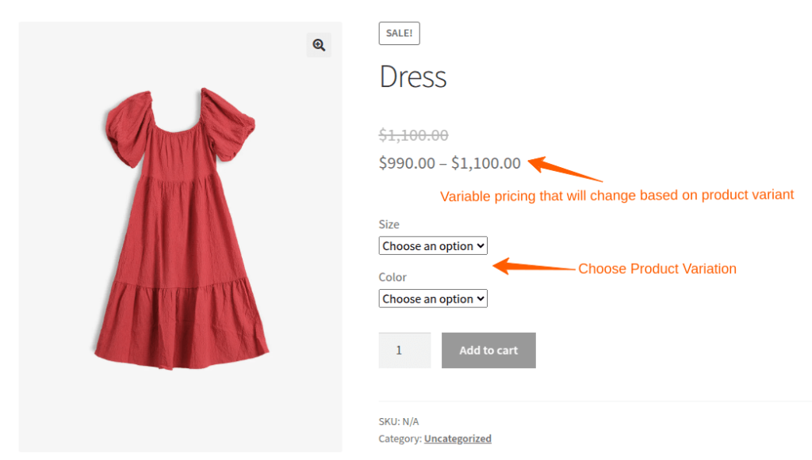Image resolution: width=812 pixels, height=460 pixels.
Task: Click the chevron arrow inside the Size select box
Action: (x=481, y=246)
